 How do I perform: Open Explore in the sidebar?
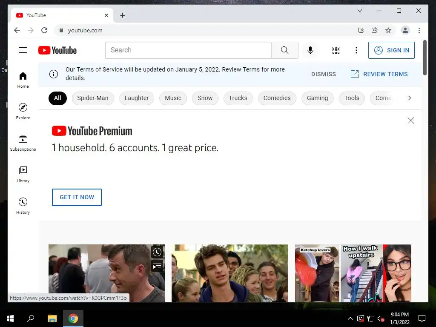pos(23,111)
